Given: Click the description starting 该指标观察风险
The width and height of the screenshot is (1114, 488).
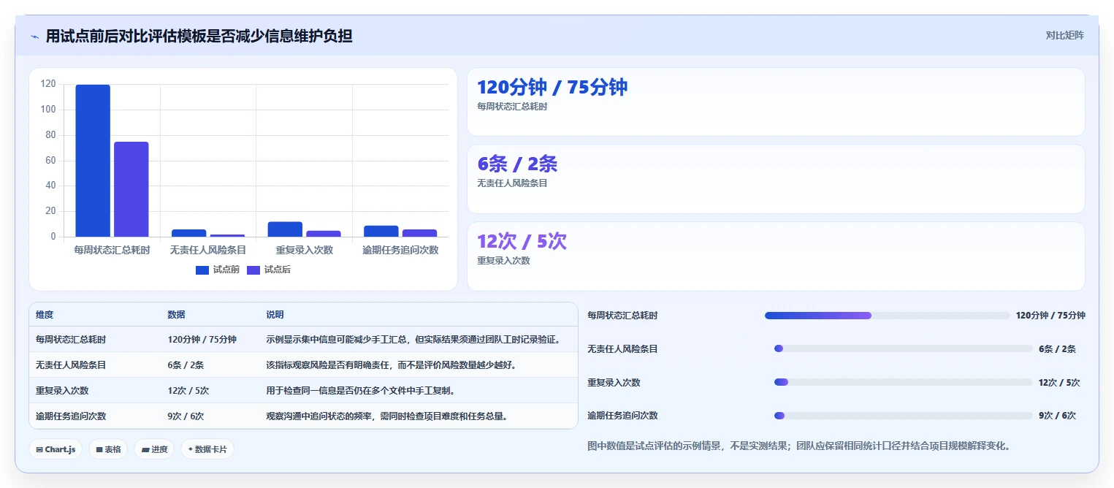Looking at the screenshot, I should [x=392, y=365].
